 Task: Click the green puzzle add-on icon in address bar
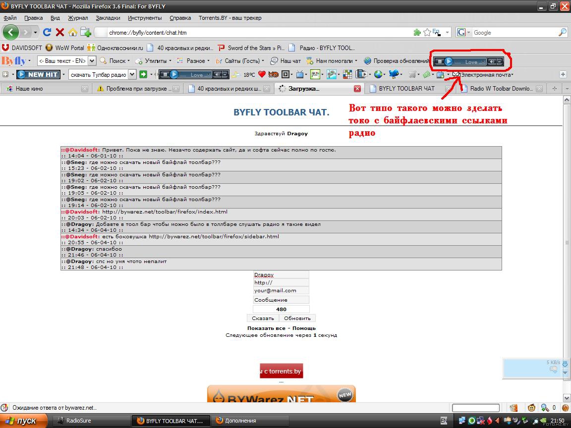point(417,32)
